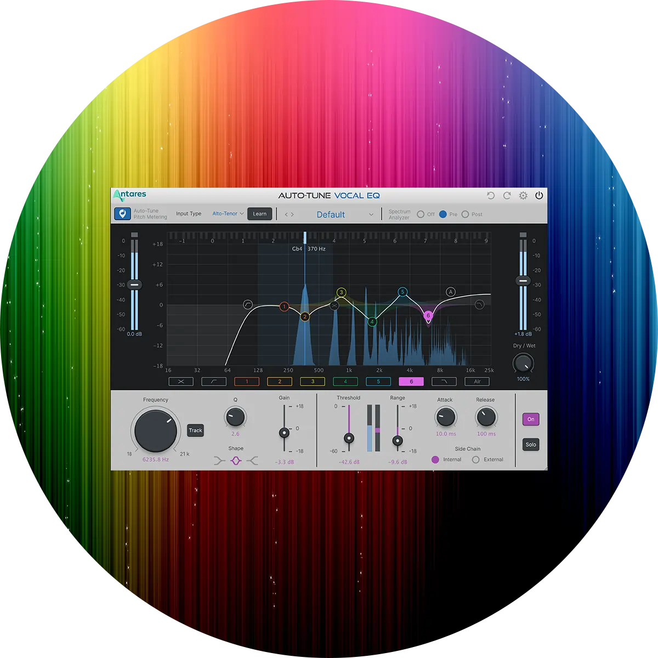
Task: Open the settings gear icon
Action: [x=523, y=196]
